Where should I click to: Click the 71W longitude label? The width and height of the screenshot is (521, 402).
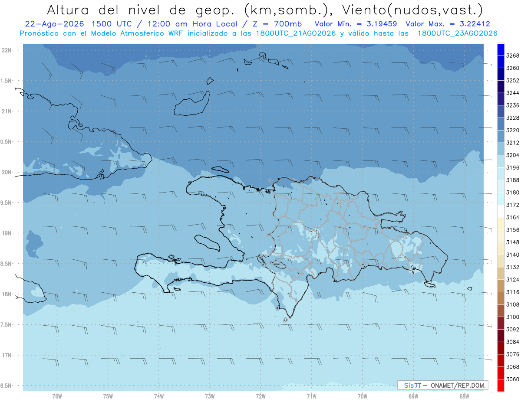(311, 396)
